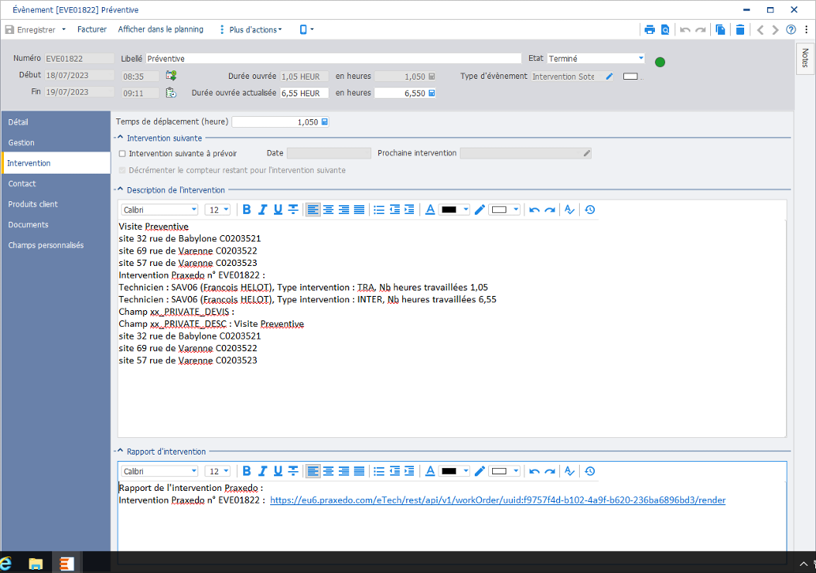Center align text in Description editor

point(329,209)
